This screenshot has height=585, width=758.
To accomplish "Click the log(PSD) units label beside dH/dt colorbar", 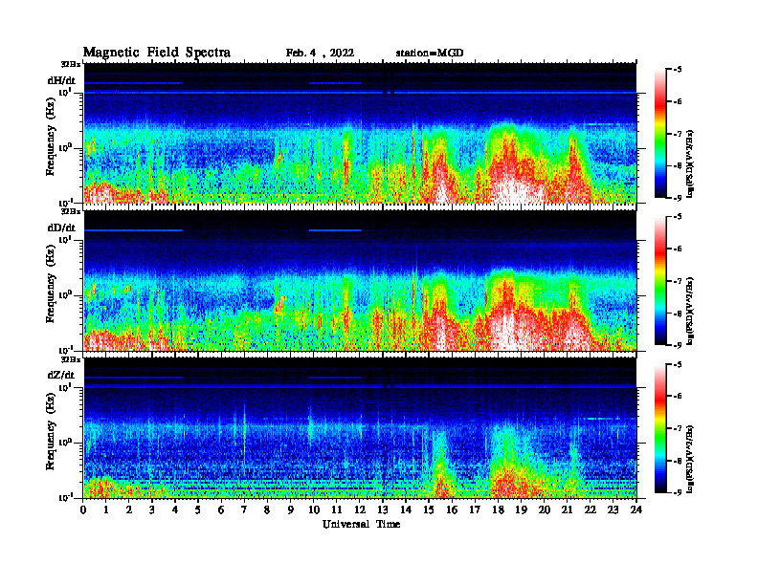I will coord(690,163).
